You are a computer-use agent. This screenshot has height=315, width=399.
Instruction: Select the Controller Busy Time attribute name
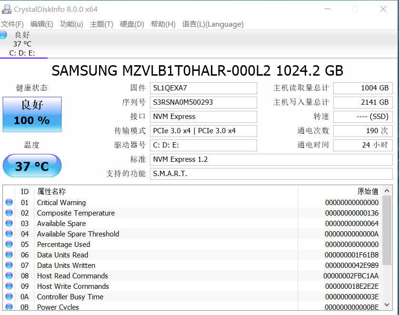(70, 297)
